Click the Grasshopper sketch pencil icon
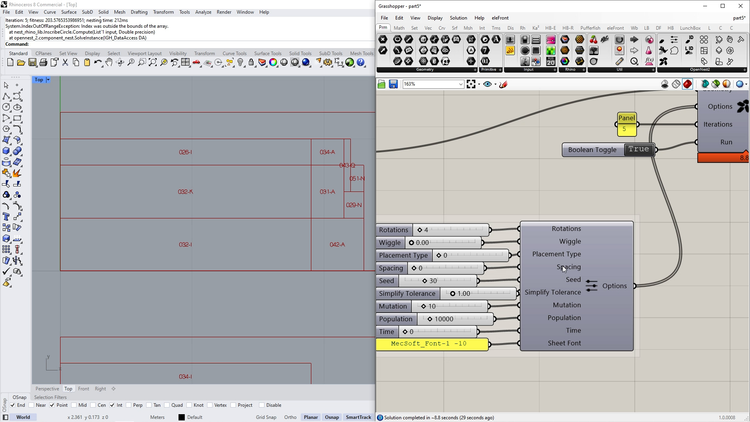Viewport: 750px width, 422px height. click(503, 84)
